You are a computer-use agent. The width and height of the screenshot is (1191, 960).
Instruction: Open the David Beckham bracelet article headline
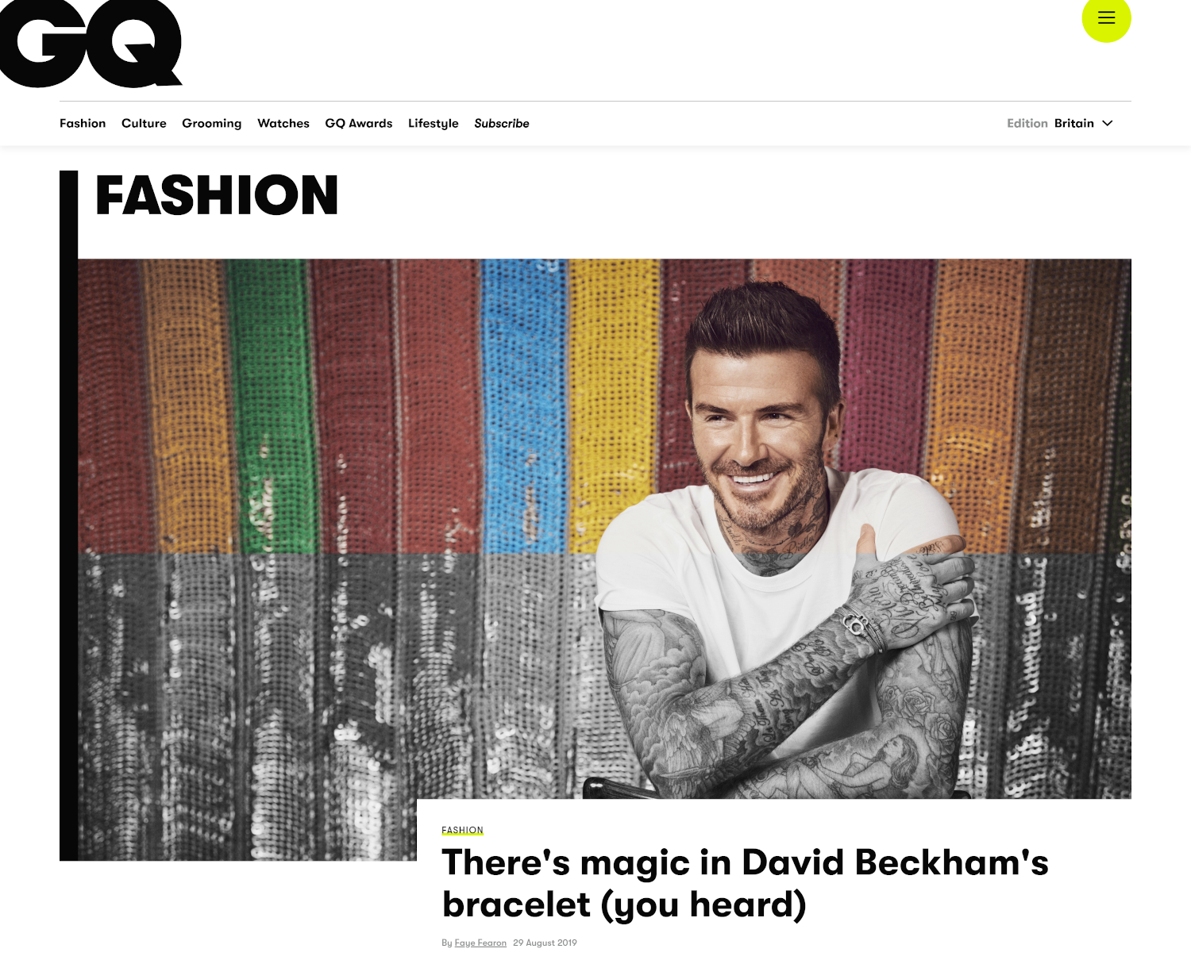745,883
